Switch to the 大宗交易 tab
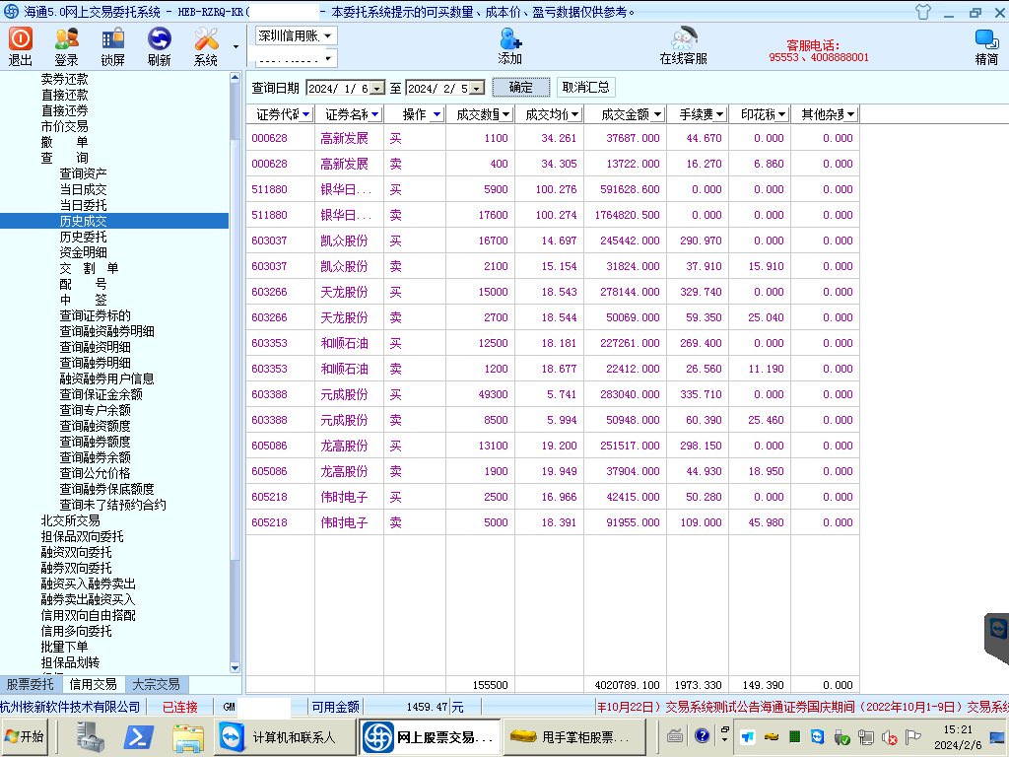Screen dimensions: 1009x757 click(x=156, y=684)
